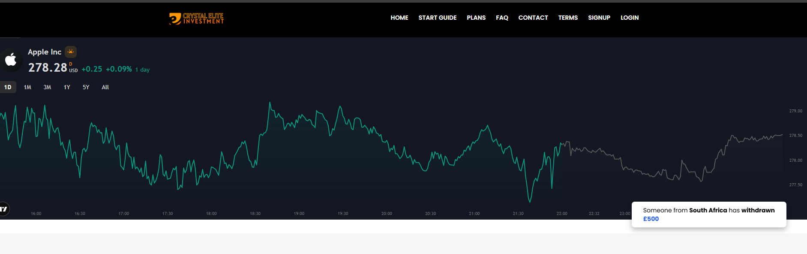Select the 1D time range
Screen dimensions: 807x254
[x=8, y=87]
